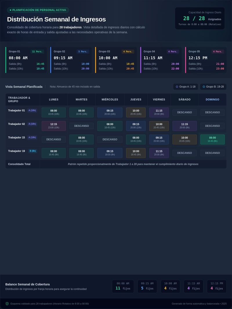
Task: Click the 12:15 PM 4 fijos balance tile
Action: point(217,286)
